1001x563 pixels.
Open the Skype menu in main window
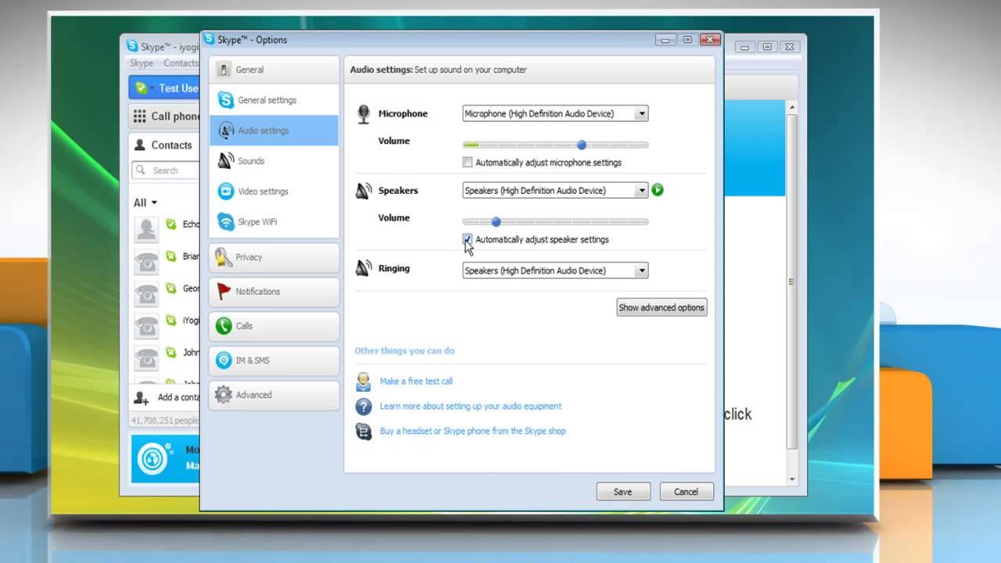[x=142, y=63]
